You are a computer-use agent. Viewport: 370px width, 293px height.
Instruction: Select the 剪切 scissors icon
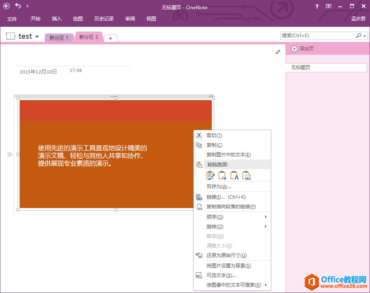click(199, 135)
